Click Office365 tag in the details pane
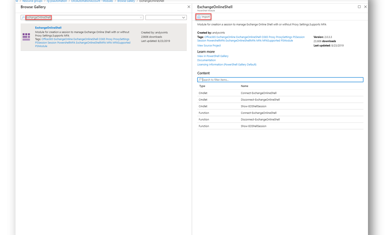This screenshot has height=235, width=390. pyautogui.click(x=210, y=37)
